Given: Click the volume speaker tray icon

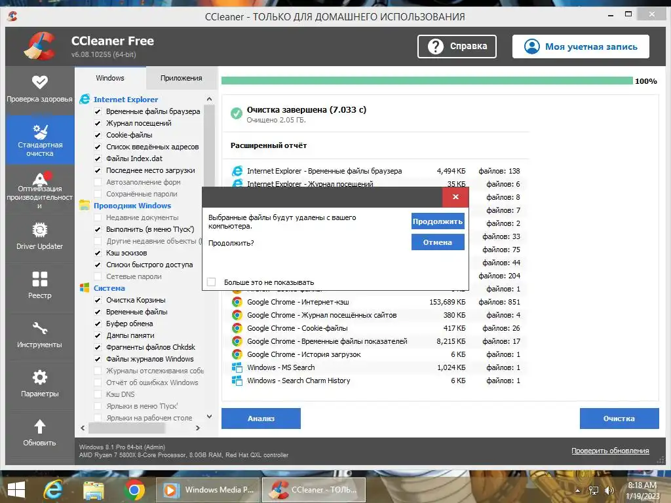Looking at the screenshot, I should (x=609, y=491).
